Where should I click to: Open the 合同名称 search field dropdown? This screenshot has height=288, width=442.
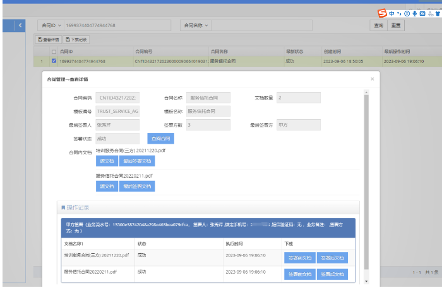[x=196, y=25]
